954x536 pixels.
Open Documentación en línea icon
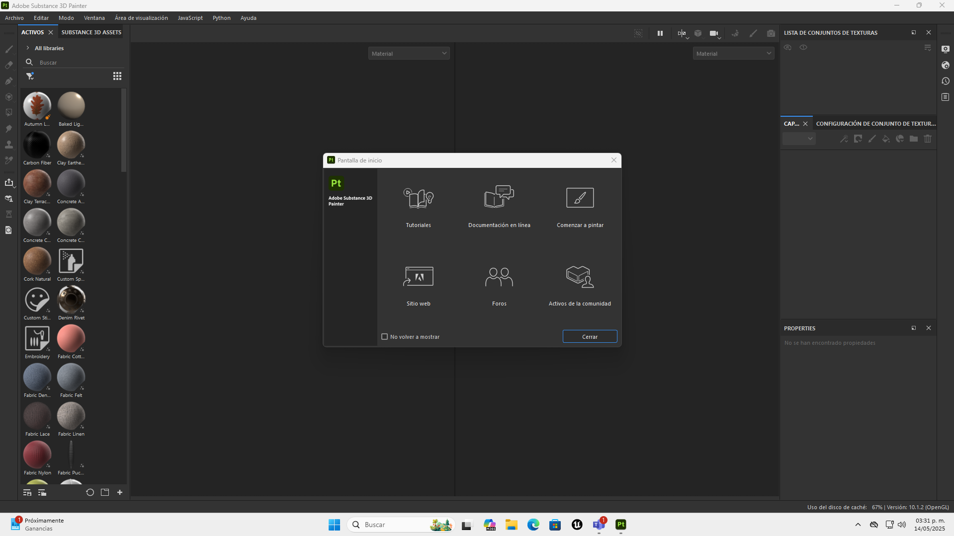[499, 197]
